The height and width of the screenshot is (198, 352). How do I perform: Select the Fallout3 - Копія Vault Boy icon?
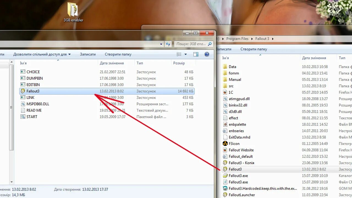click(225, 163)
